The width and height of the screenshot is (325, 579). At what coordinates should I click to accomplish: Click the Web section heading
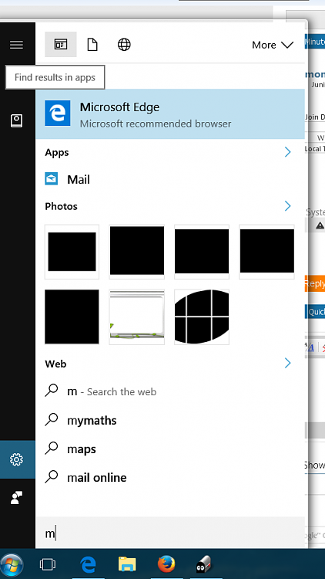(55, 364)
